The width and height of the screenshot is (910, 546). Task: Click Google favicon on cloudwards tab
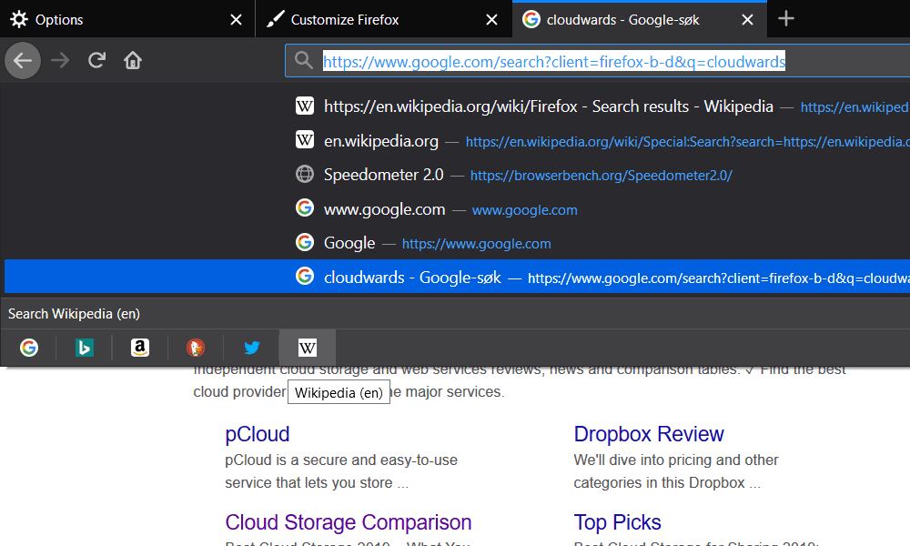531,19
